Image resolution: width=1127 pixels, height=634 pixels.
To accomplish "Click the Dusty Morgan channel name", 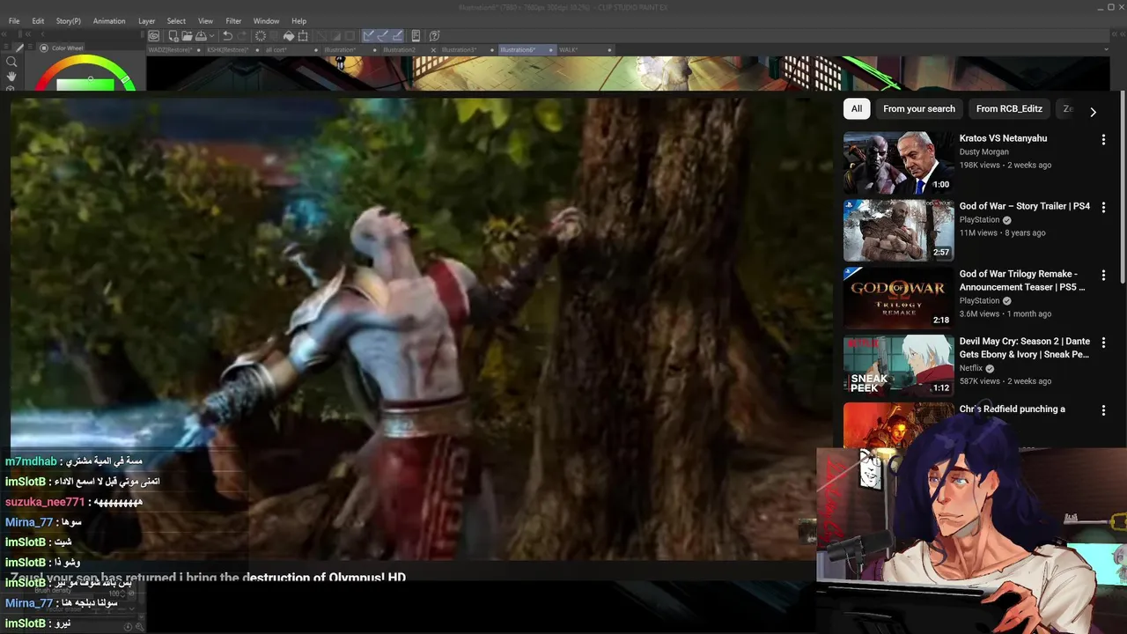I will click(x=984, y=151).
